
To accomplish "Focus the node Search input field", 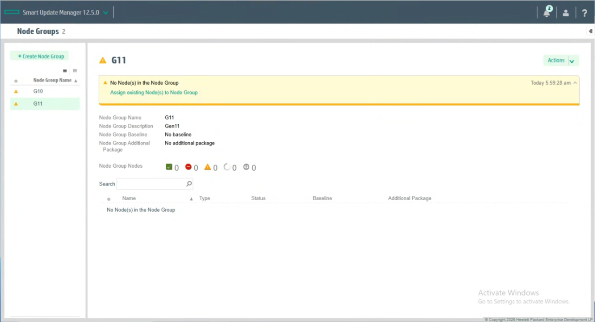I will (151, 184).
